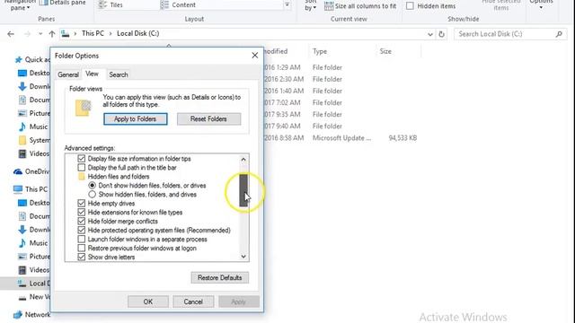The width and height of the screenshot is (575, 323).
Task: Click the Quick access star icon
Action: pos(18,60)
